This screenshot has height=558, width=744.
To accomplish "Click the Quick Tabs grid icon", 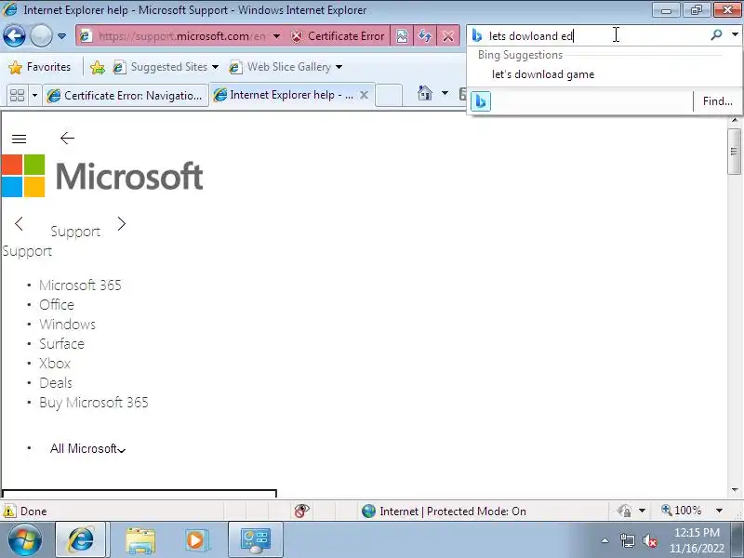I will 17,96.
